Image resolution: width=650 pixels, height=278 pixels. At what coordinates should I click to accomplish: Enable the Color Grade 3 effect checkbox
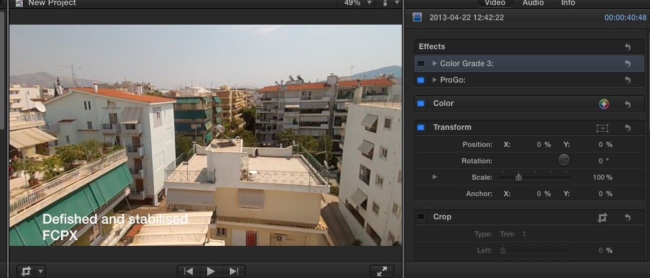(421, 64)
